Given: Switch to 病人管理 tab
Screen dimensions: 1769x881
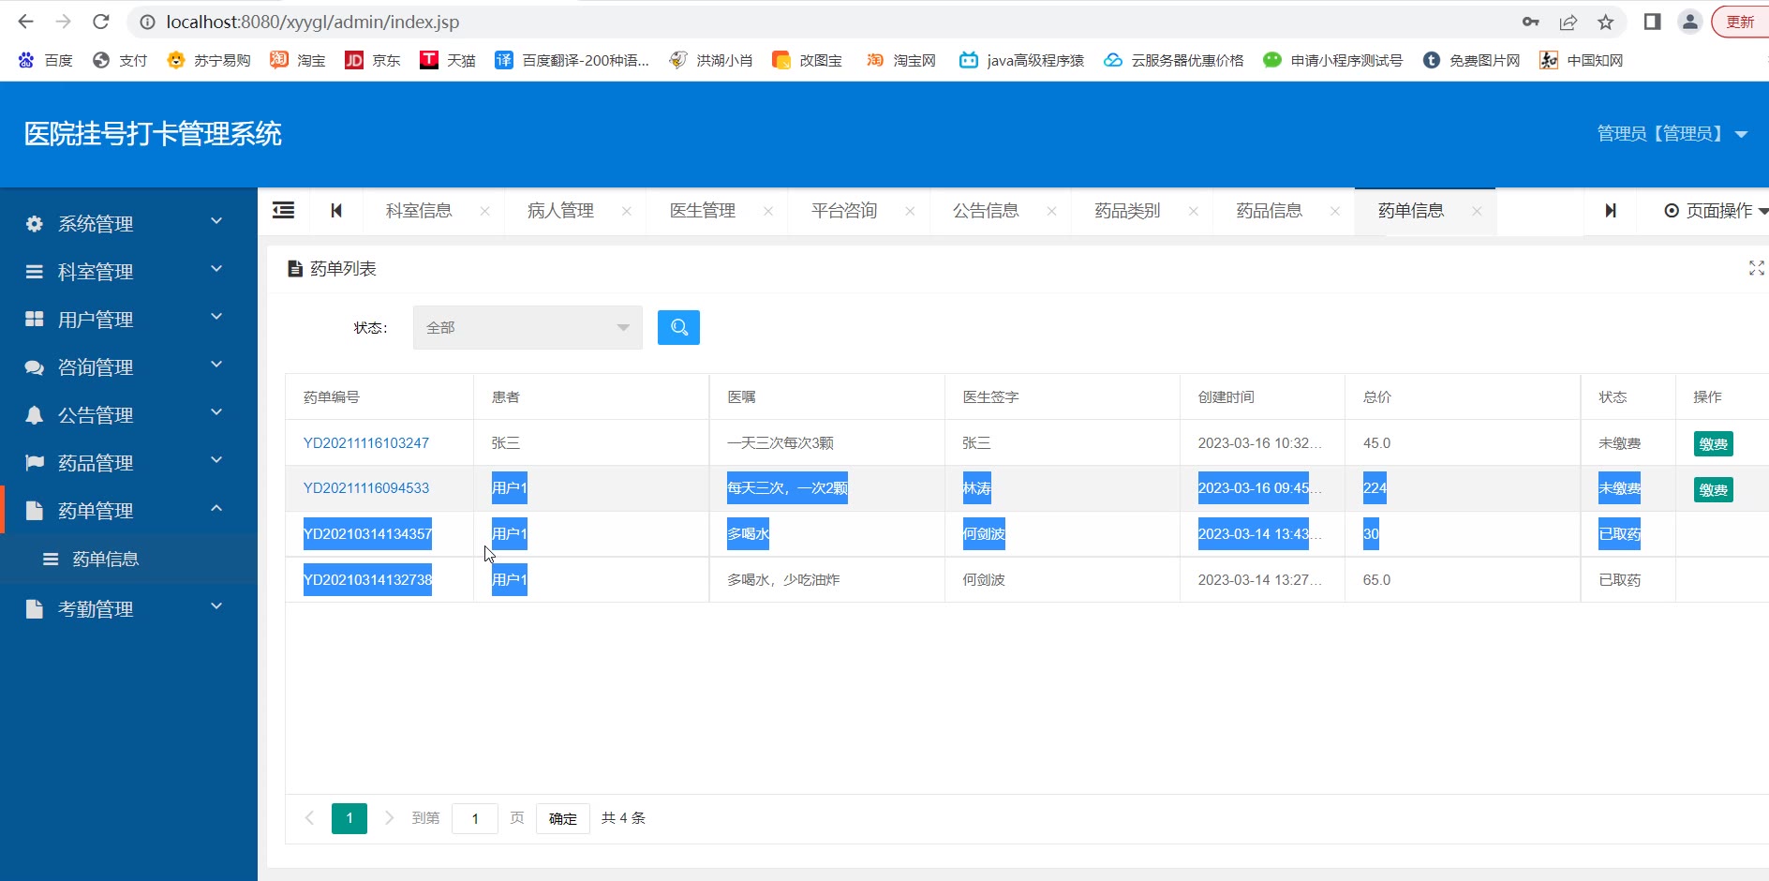Looking at the screenshot, I should [560, 210].
